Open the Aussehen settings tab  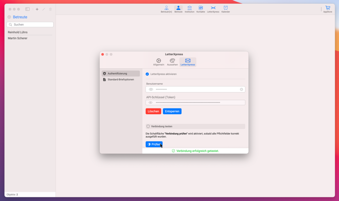click(172, 62)
